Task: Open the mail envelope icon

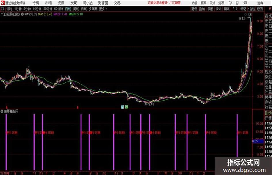Action: 245,3
